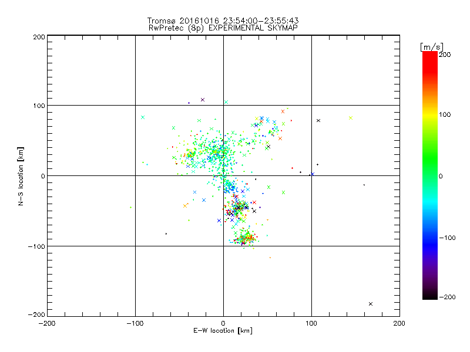
Task: Click the colorbar's 200 value label
Action: (x=445, y=55)
